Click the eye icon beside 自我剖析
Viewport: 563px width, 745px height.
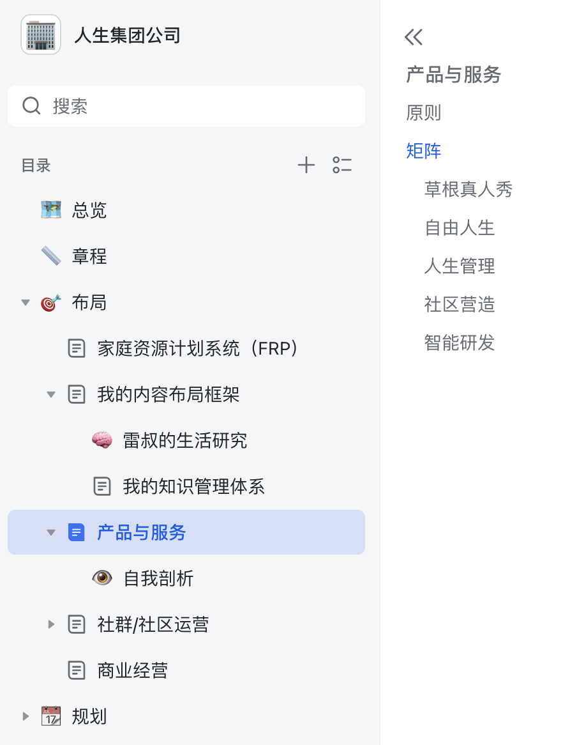click(102, 578)
